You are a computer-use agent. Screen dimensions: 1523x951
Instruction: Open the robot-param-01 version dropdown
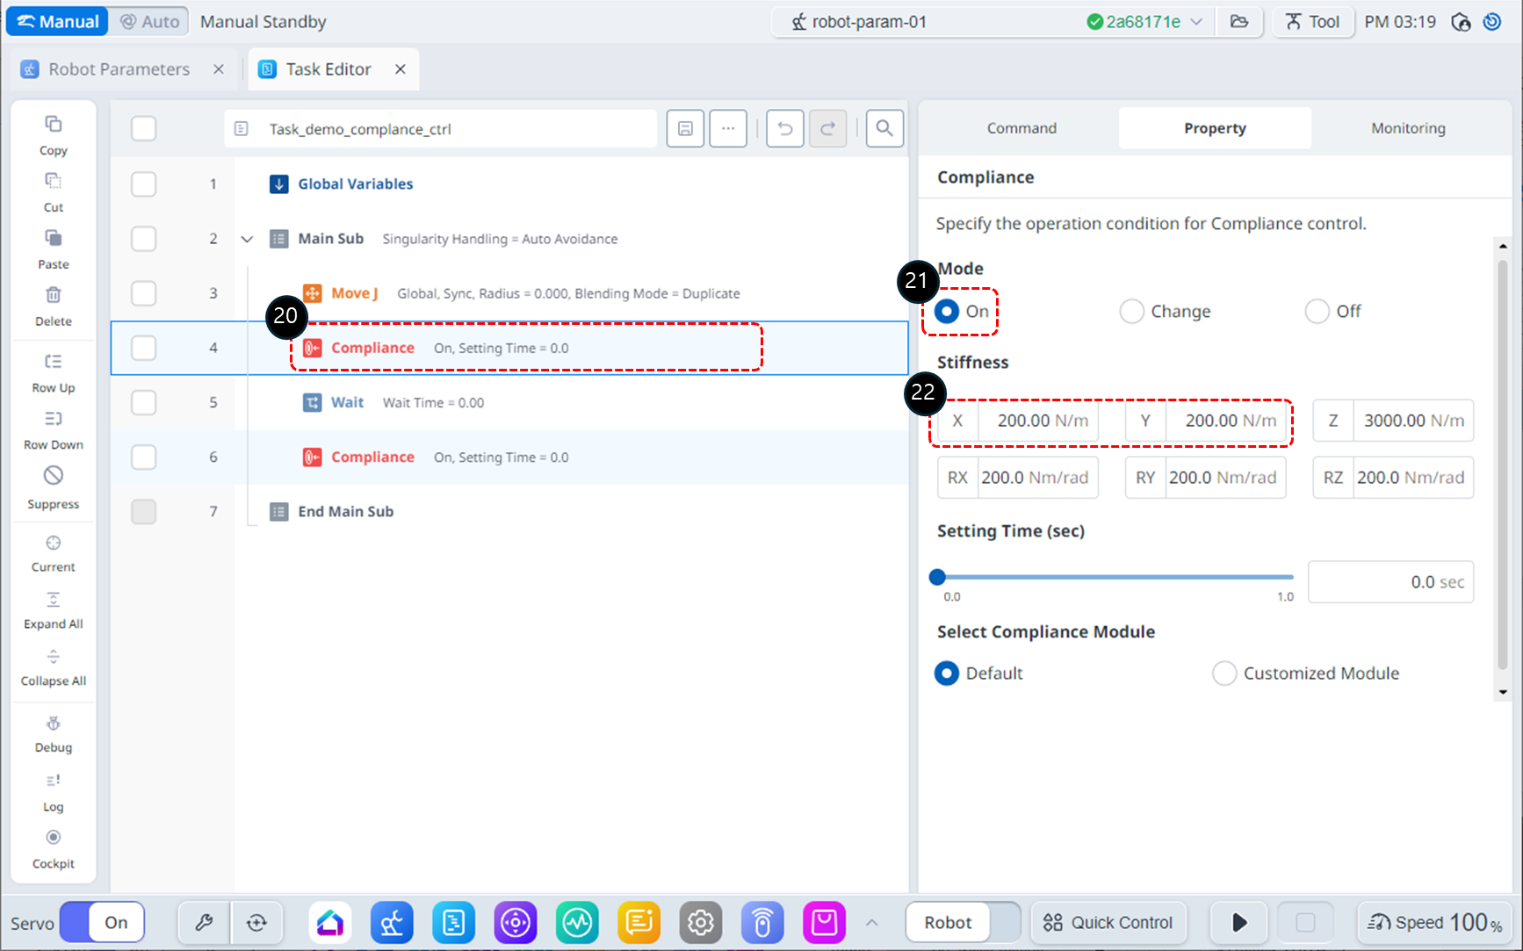coord(1196,22)
